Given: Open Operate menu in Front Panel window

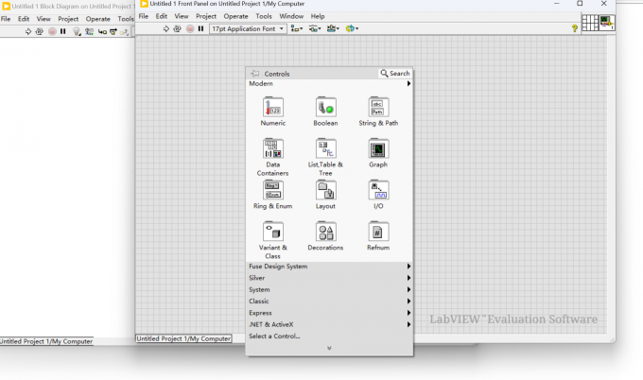Looking at the screenshot, I should pos(235,16).
